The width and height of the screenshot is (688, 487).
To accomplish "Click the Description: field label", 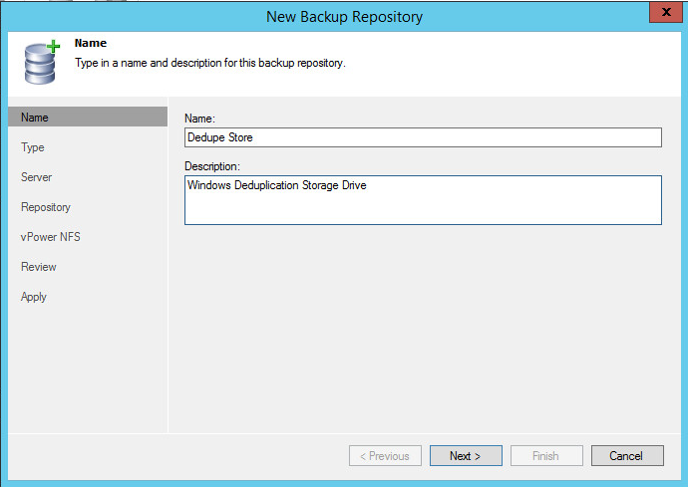I will tap(212, 166).
